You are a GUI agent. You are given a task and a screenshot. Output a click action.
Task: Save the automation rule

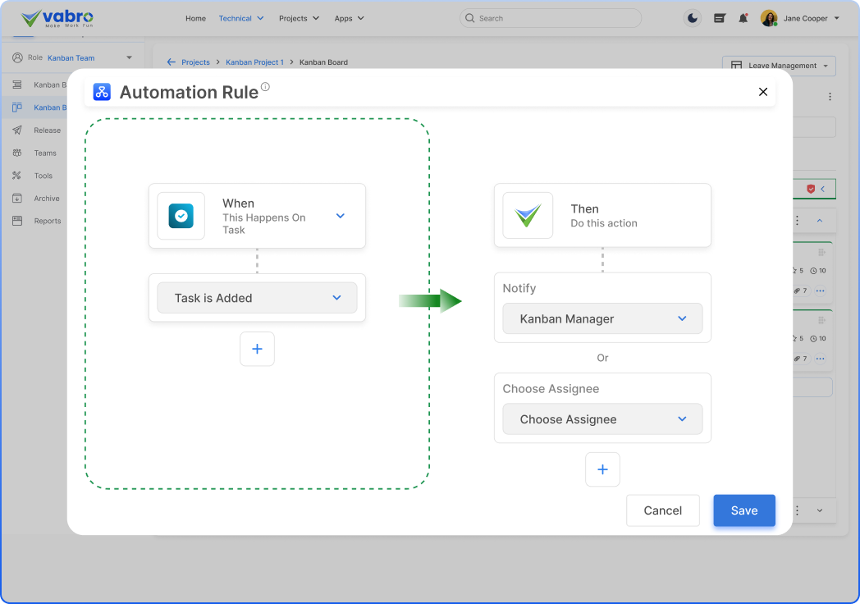[x=743, y=510]
